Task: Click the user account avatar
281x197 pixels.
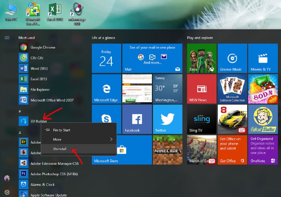Action: click(x=7, y=178)
